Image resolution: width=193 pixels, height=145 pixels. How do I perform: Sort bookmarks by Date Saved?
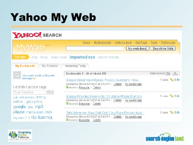pyautogui.click(x=157, y=74)
